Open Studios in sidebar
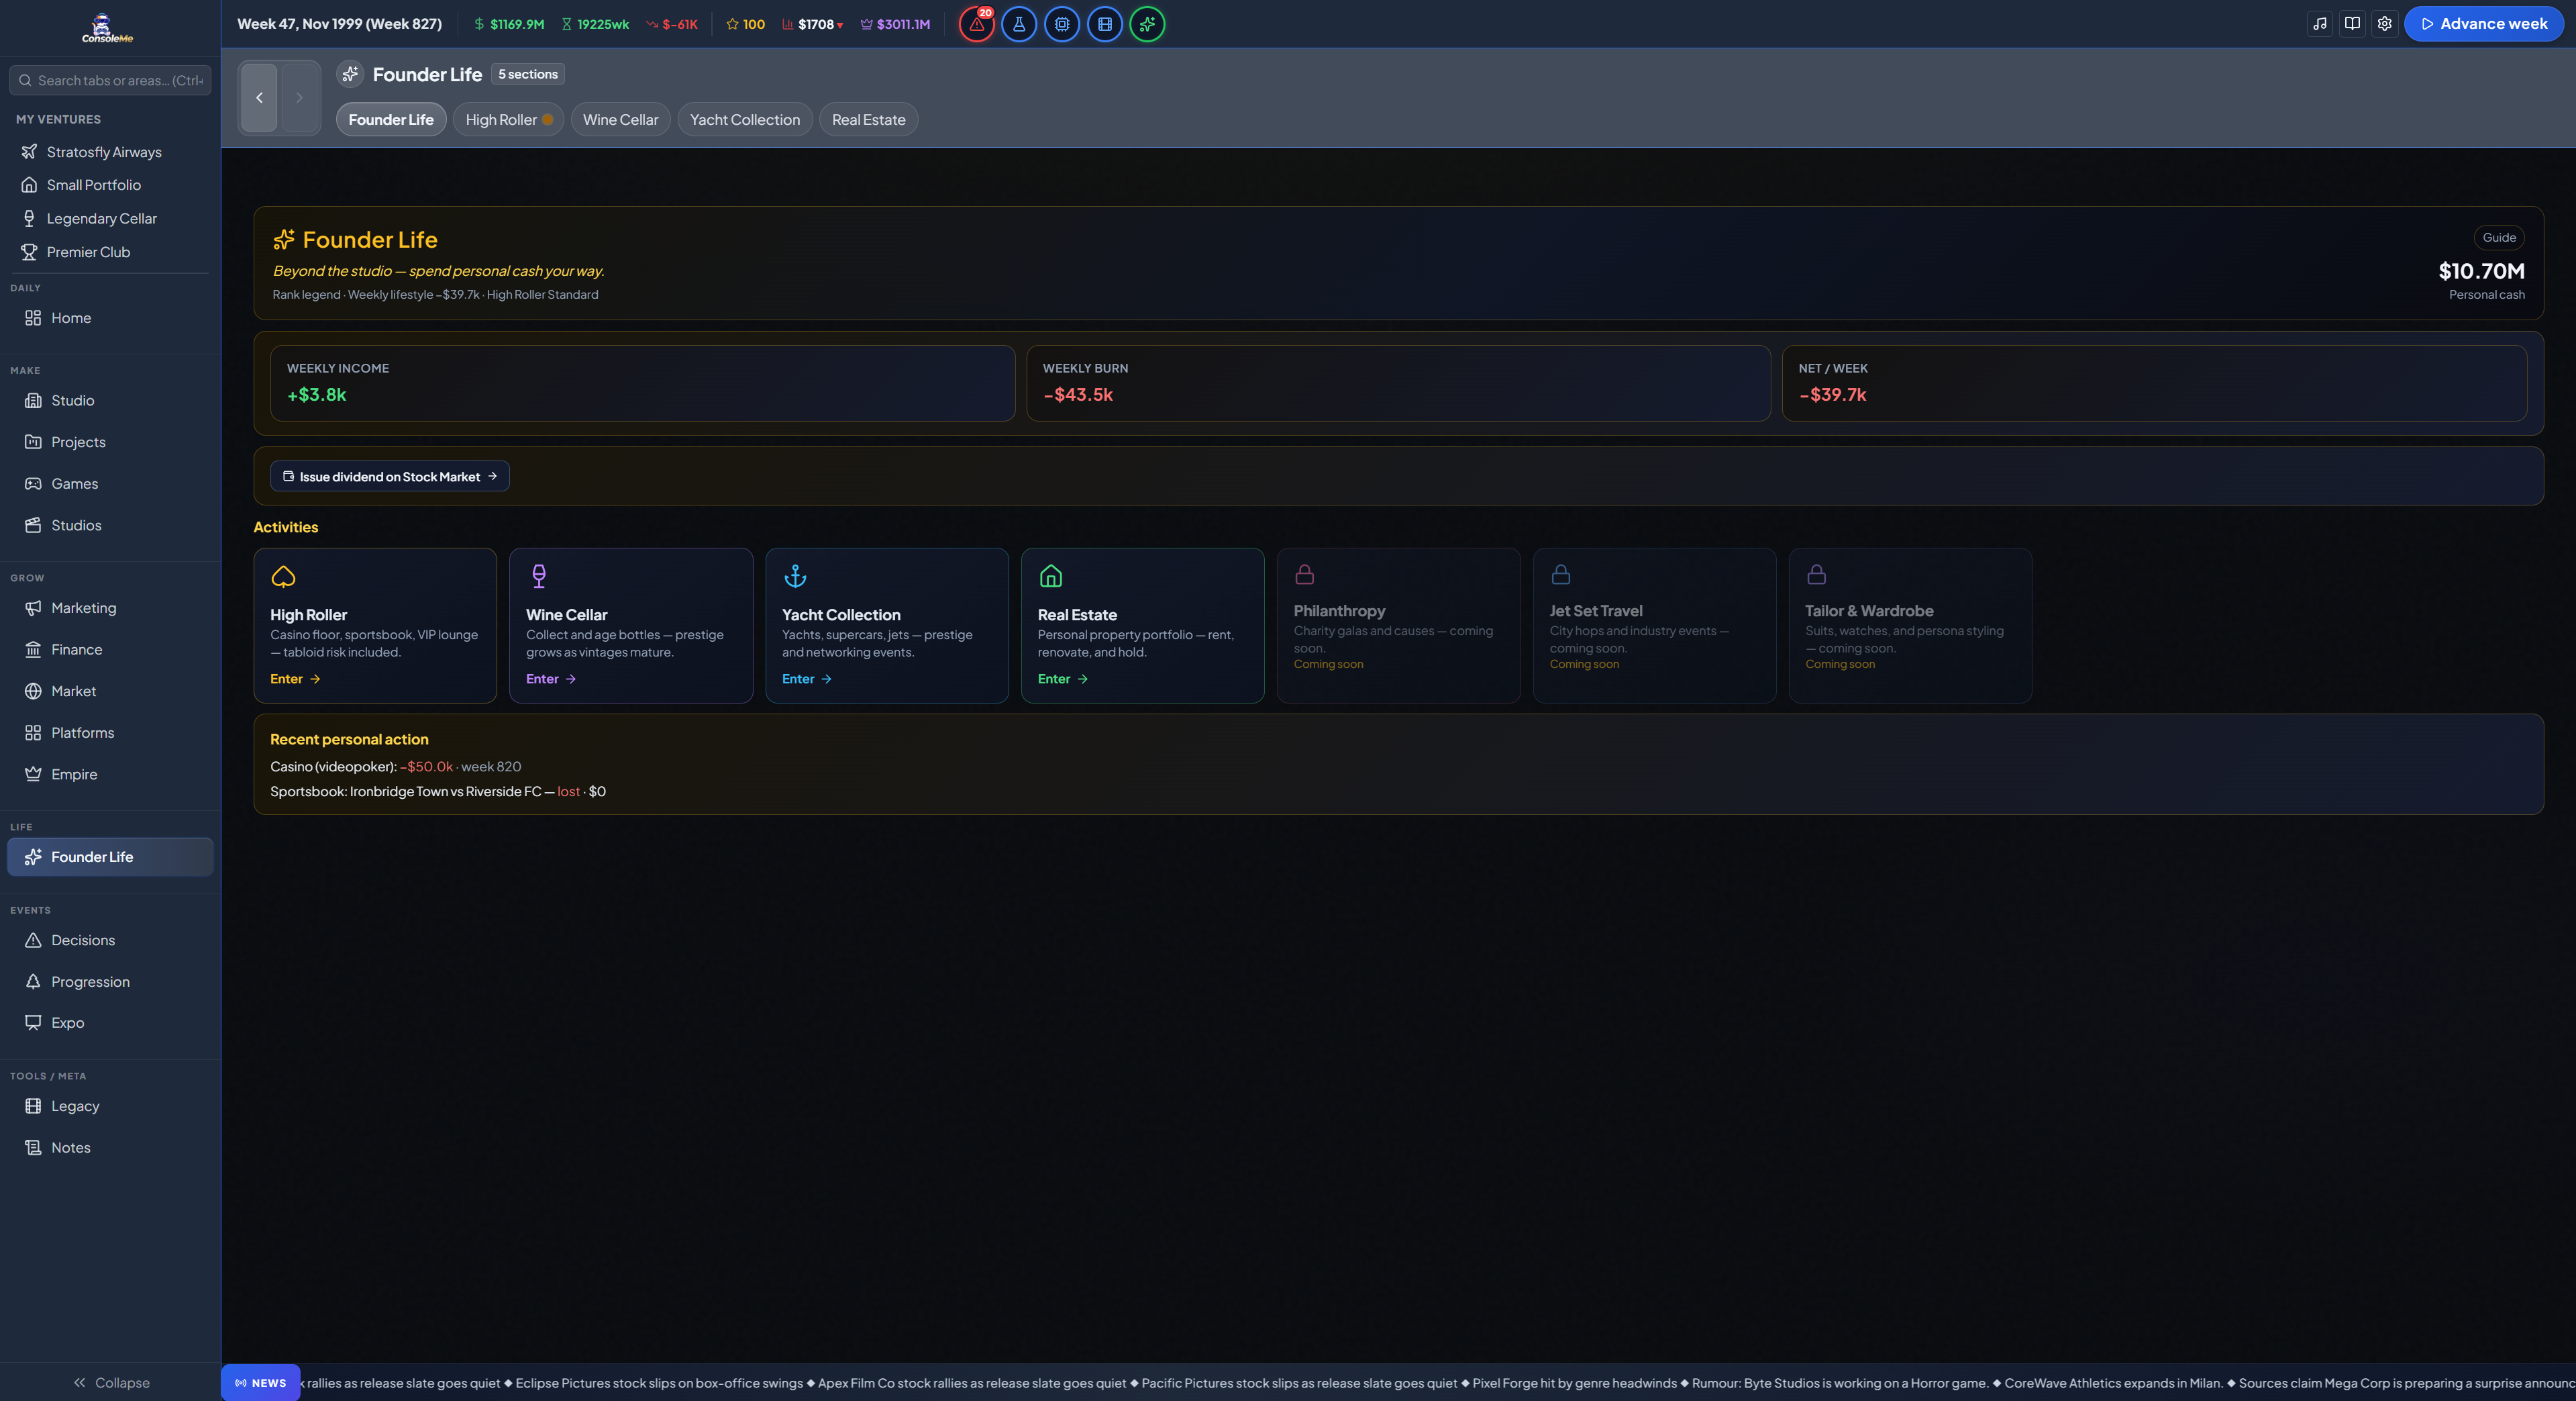 click(110, 526)
